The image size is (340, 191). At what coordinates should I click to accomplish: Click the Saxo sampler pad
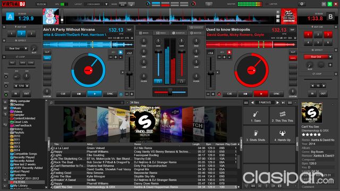[256, 116]
